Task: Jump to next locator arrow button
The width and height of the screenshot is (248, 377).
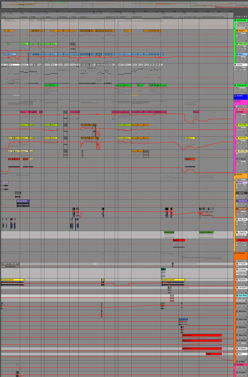Action: coord(242,17)
